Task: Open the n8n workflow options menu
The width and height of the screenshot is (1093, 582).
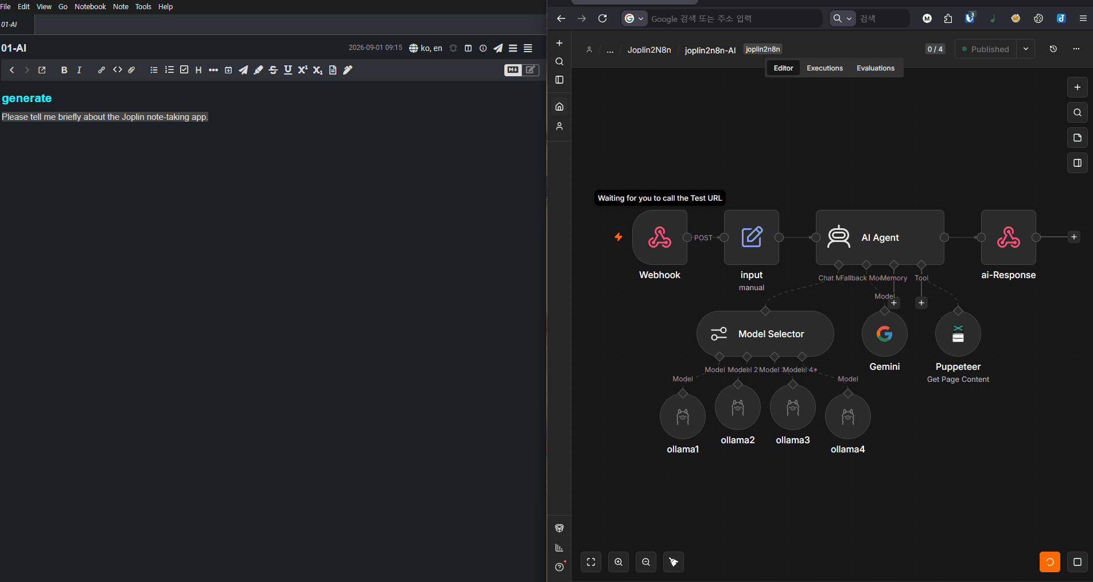Action: click(x=1076, y=49)
